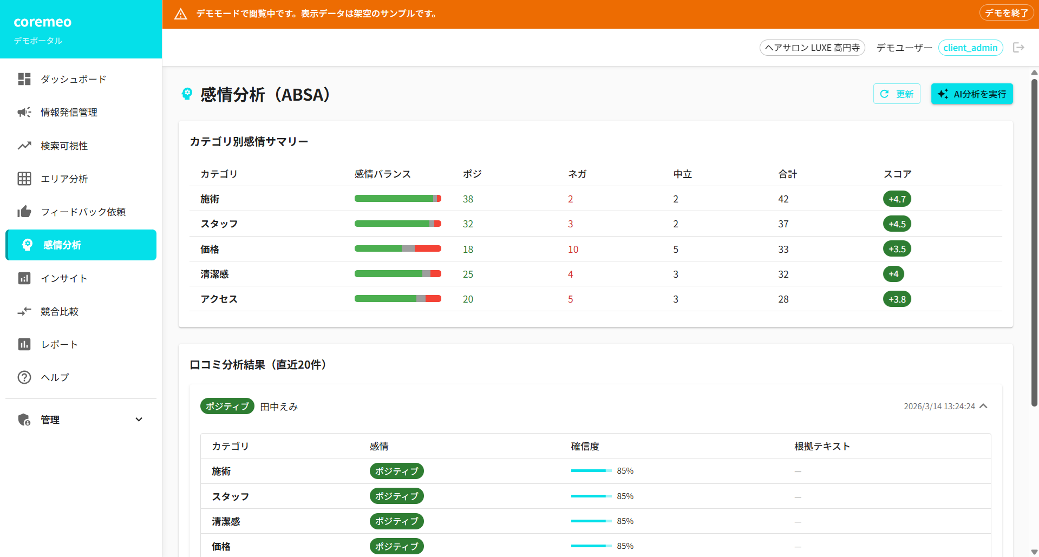1039x557 pixels.
Task: Go to 検索可視性 page
Action: (x=81, y=146)
